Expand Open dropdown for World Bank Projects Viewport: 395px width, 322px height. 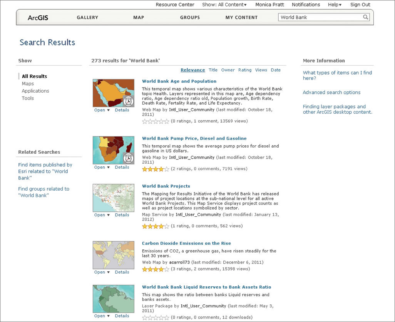(x=102, y=215)
